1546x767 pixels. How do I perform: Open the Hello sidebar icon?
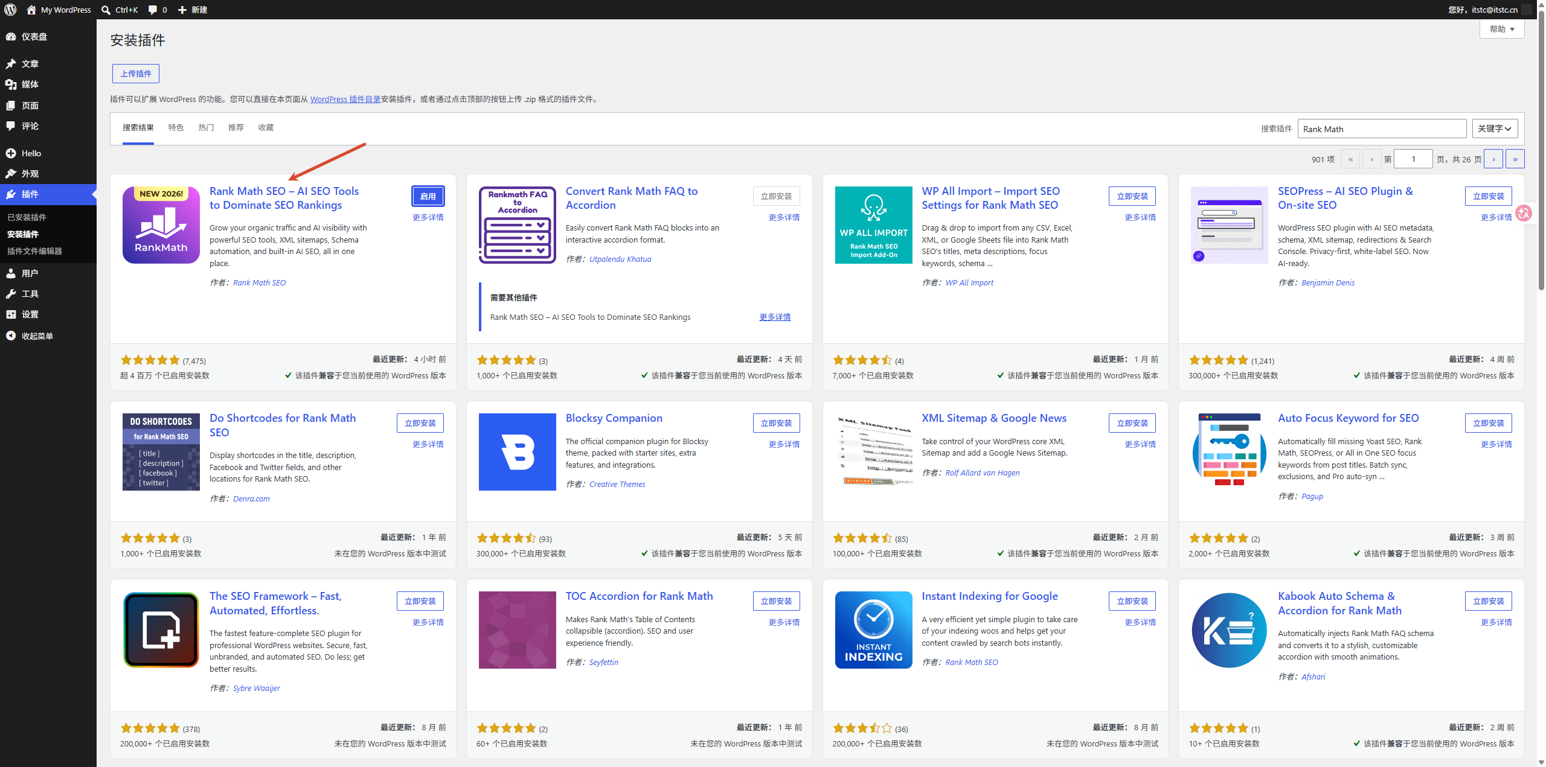tap(11, 153)
